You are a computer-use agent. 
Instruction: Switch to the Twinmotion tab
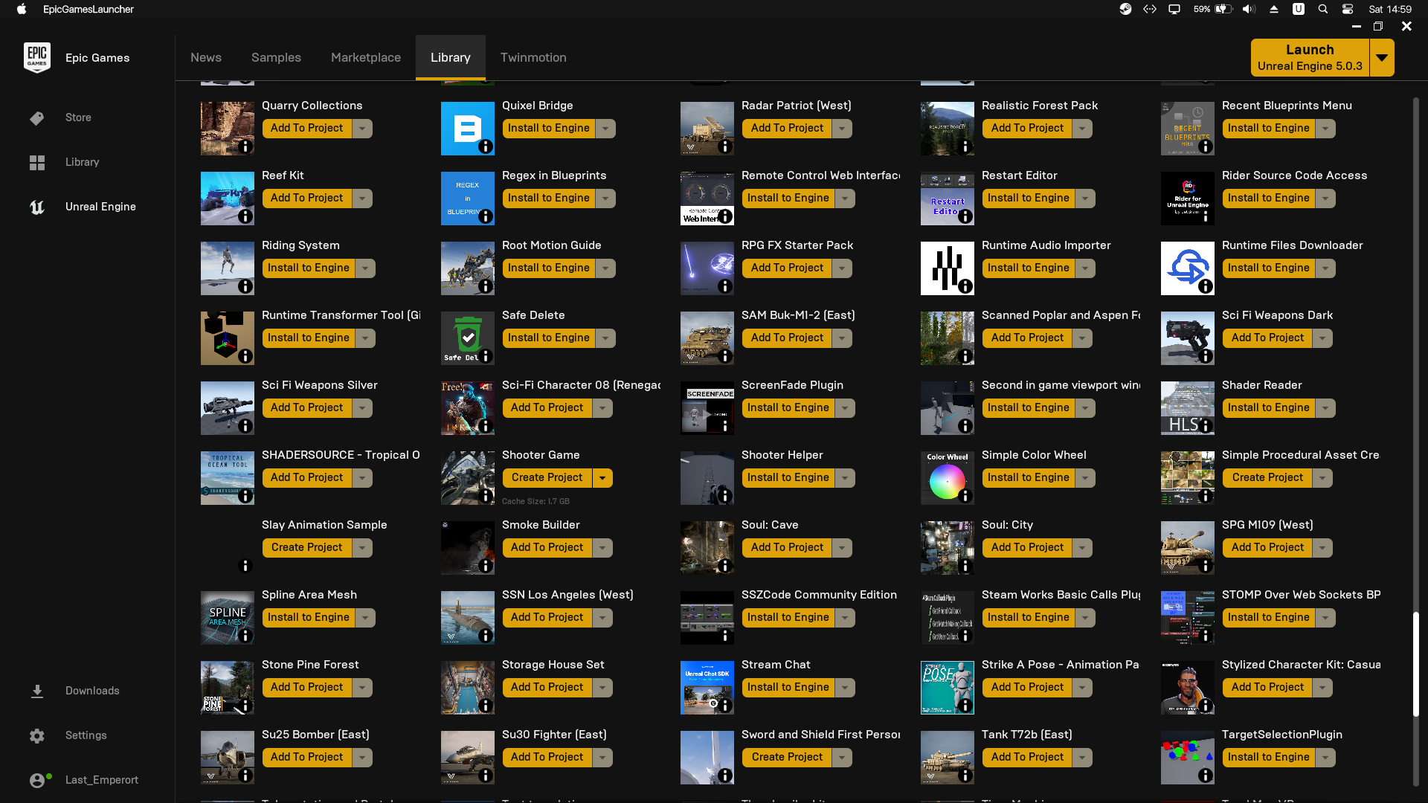point(533,58)
